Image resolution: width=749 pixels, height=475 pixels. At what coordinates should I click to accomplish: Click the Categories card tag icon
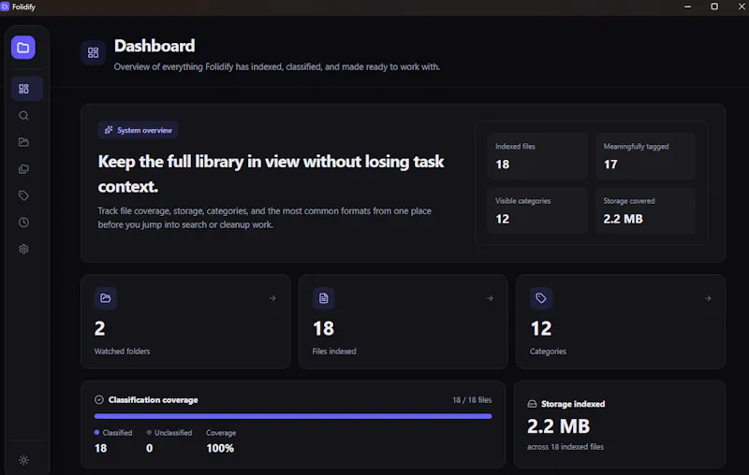541,298
